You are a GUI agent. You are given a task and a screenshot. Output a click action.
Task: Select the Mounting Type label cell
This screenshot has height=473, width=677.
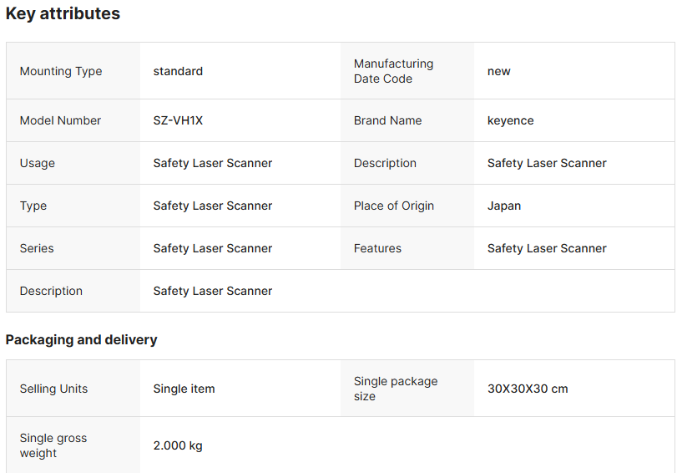point(61,71)
